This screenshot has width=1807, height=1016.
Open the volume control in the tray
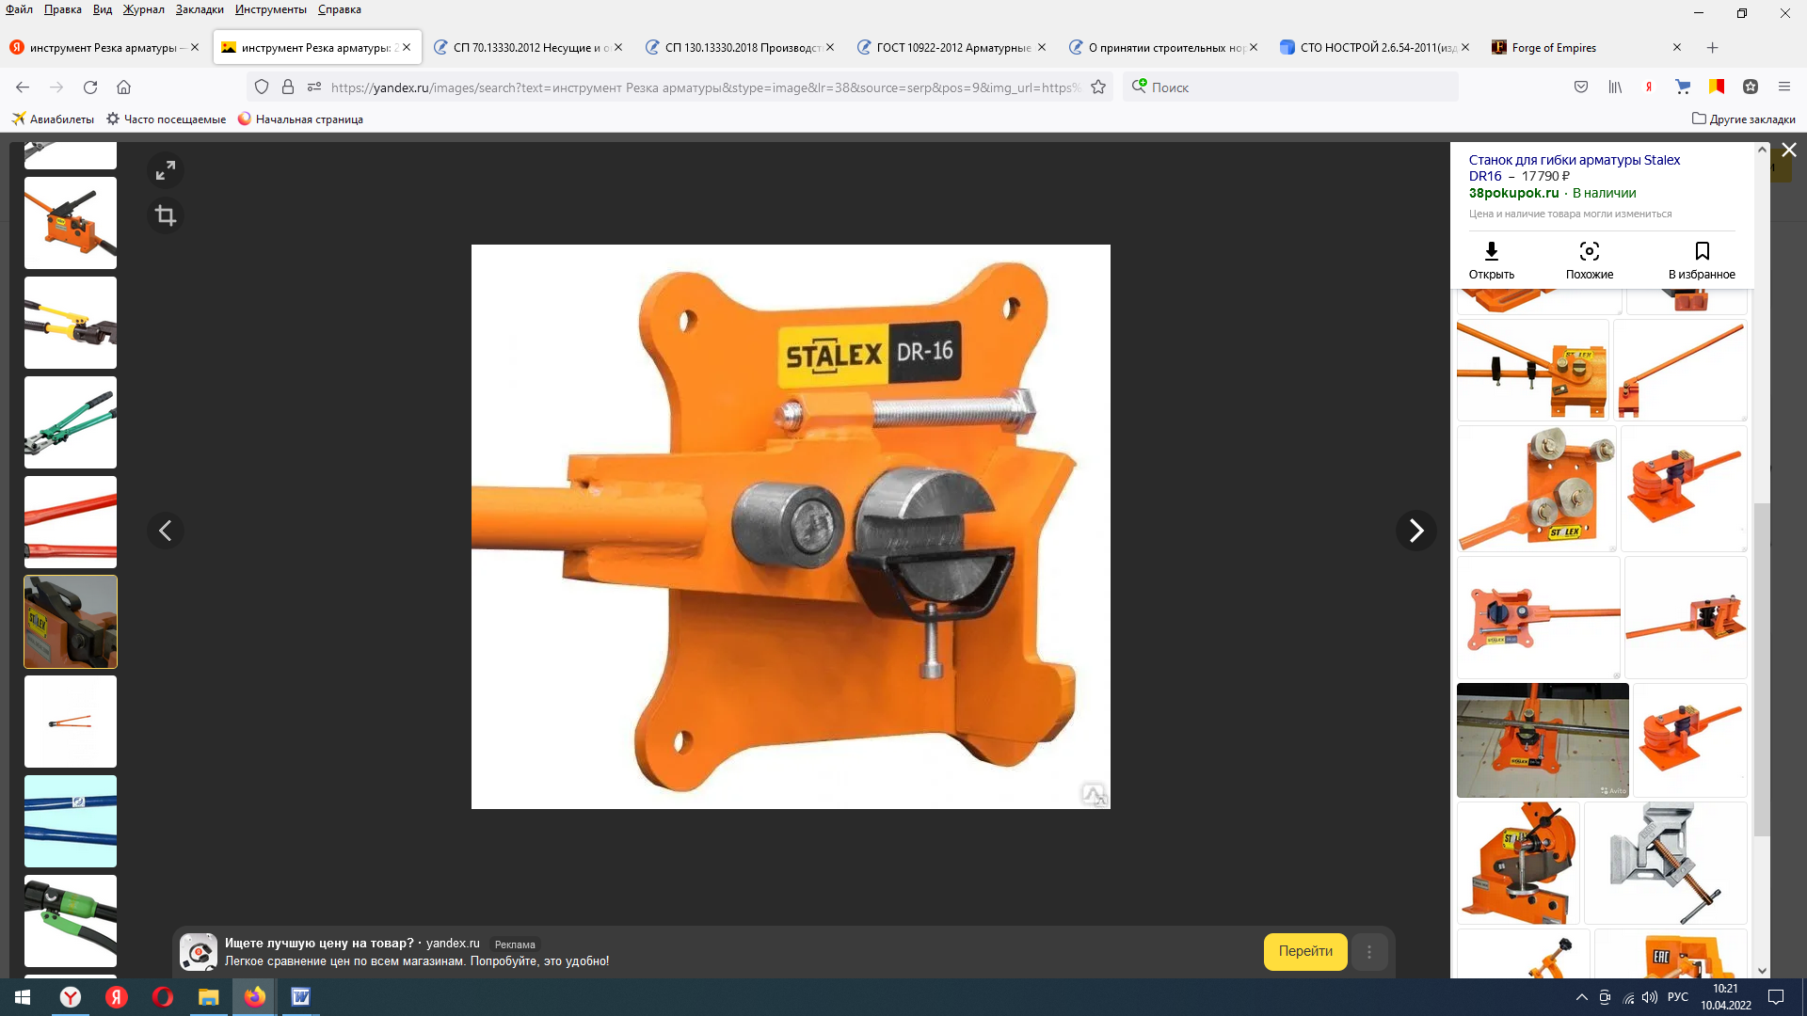[x=1650, y=997]
